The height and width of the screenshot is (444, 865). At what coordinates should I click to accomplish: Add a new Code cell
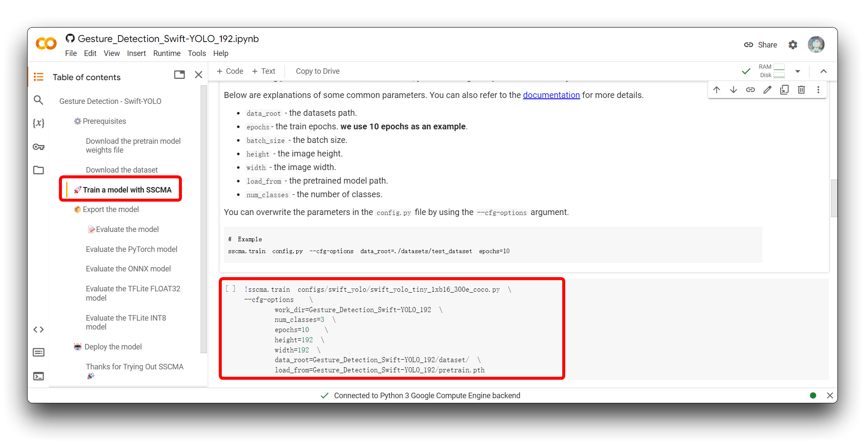pyautogui.click(x=230, y=71)
